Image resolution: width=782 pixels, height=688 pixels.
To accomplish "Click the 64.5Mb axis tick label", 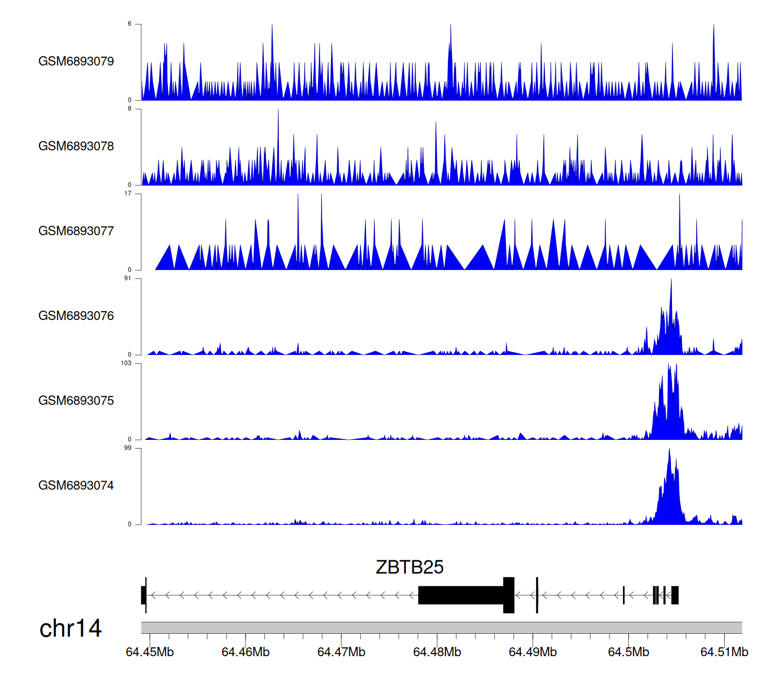I will click(628, 652).
